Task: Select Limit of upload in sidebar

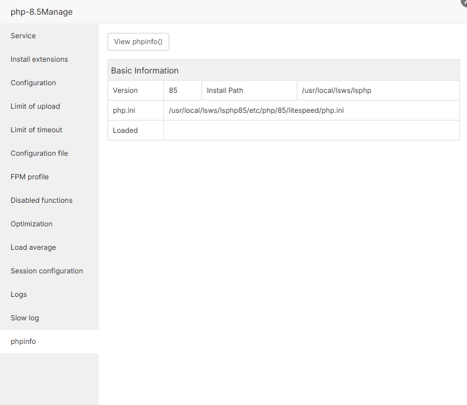Action: coord(35,106)
